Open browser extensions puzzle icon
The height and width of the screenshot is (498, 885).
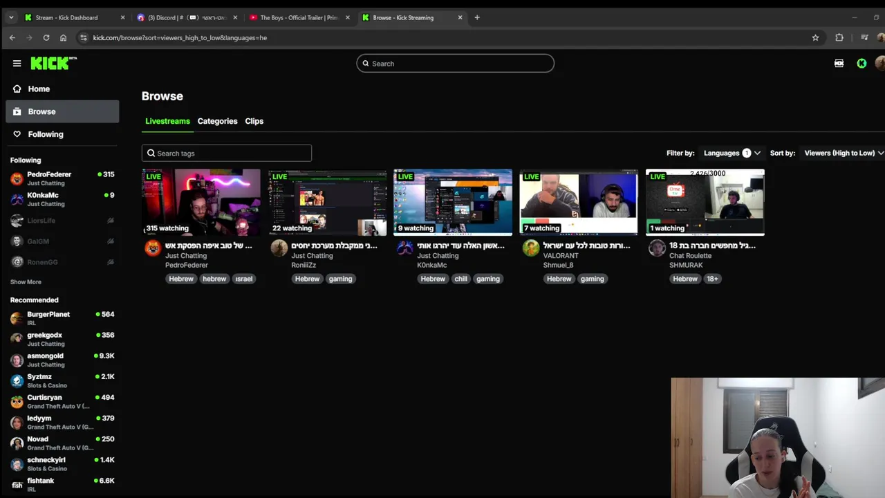(839, 37)
